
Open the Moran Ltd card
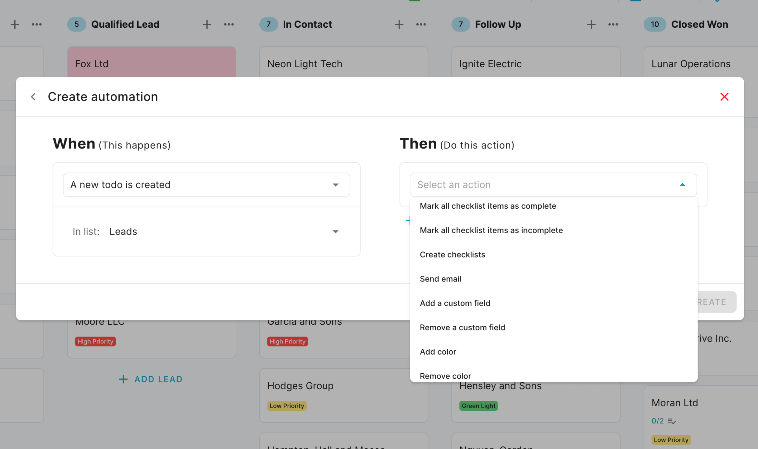pos(701,417)
